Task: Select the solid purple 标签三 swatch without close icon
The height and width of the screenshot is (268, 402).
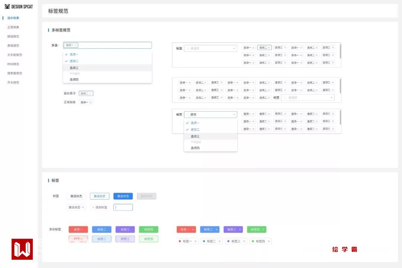Action: pyautogui.click(x=125, y=230)
